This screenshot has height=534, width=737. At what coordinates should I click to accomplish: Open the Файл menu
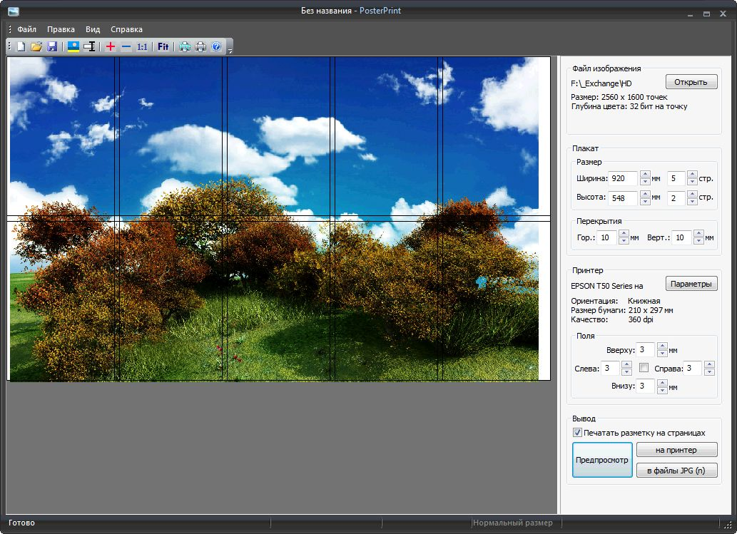point(27,29)
